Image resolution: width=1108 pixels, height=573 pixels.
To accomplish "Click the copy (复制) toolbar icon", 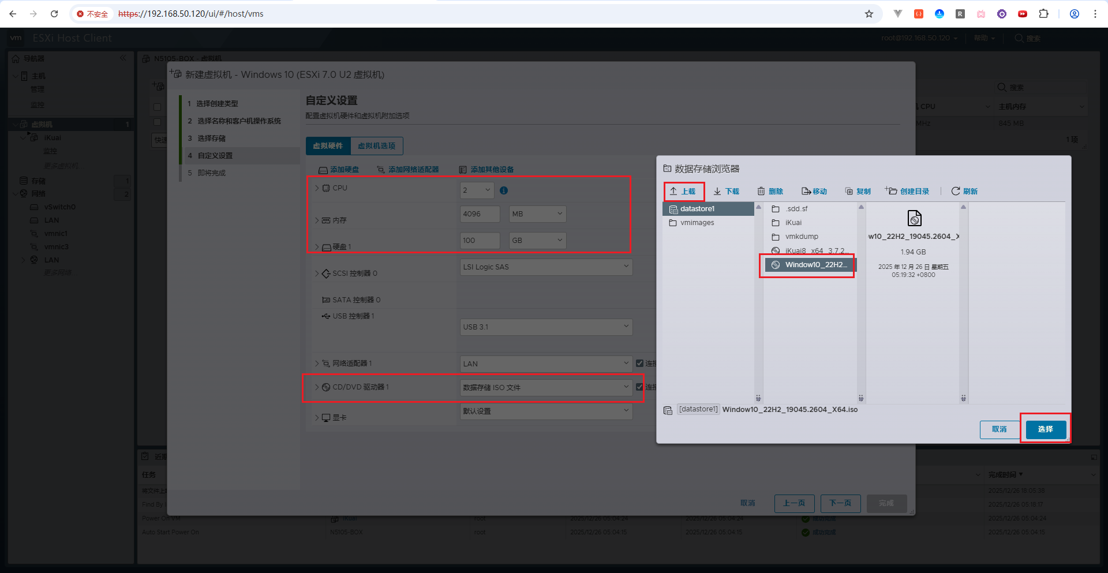I will (x=849, y=191).
